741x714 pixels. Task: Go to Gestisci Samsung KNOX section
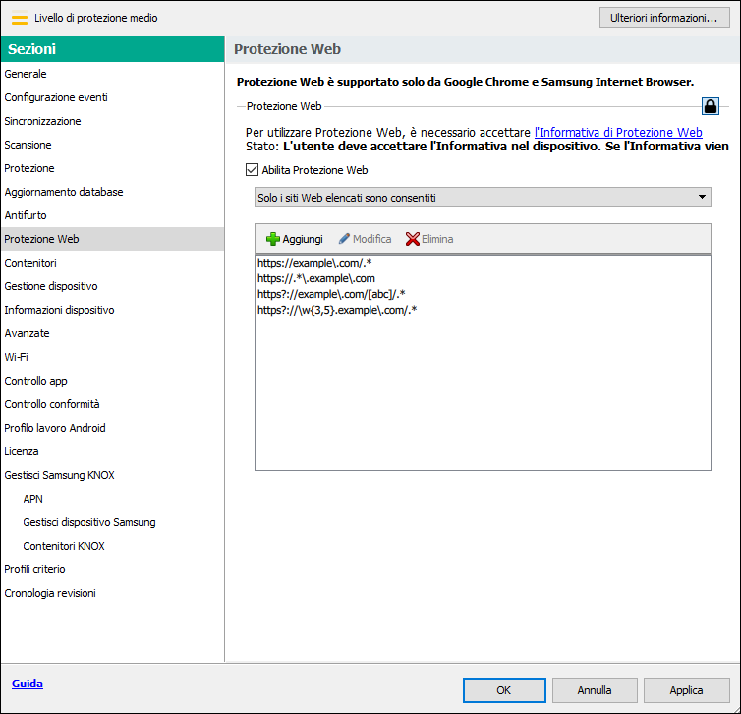[x=59, y=475]
